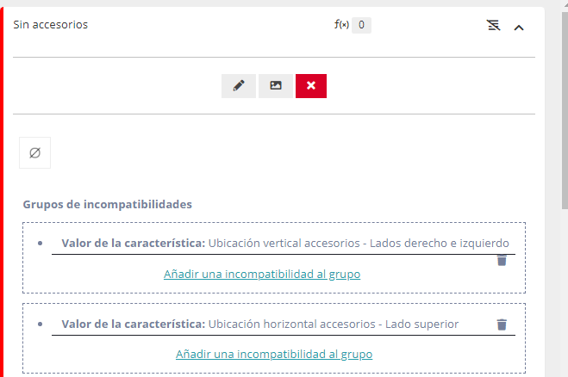568x377 pixels.
Task: Click the bullet beside 'Ubicación vertical accesorios'
Action: point(41,244)
